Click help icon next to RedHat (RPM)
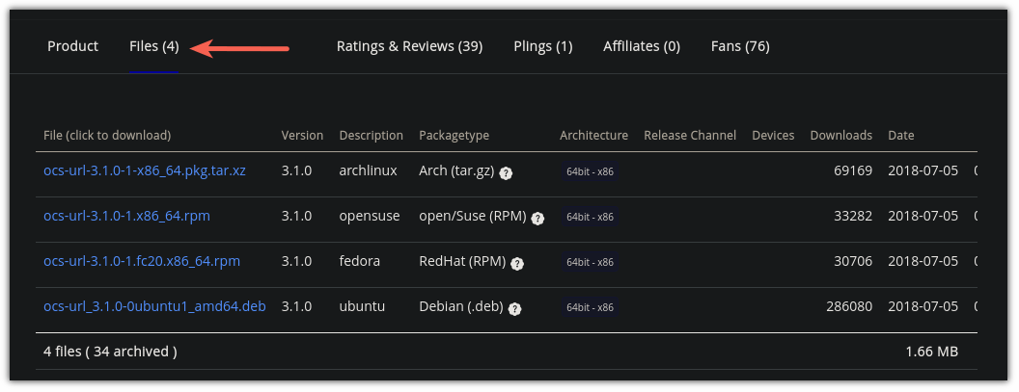 (517, 264)
